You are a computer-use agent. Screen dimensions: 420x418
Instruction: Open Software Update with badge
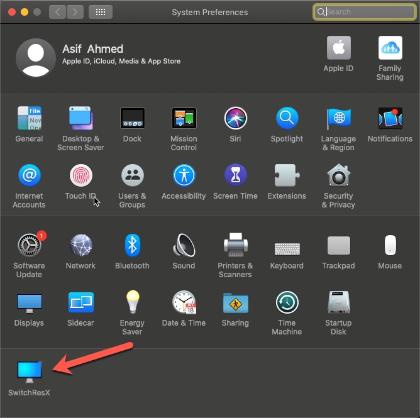[x=30, y=245]
